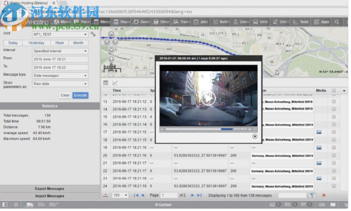Apply the message filter funnel
The image size is (351, 211).
click(x=312, y=195)
